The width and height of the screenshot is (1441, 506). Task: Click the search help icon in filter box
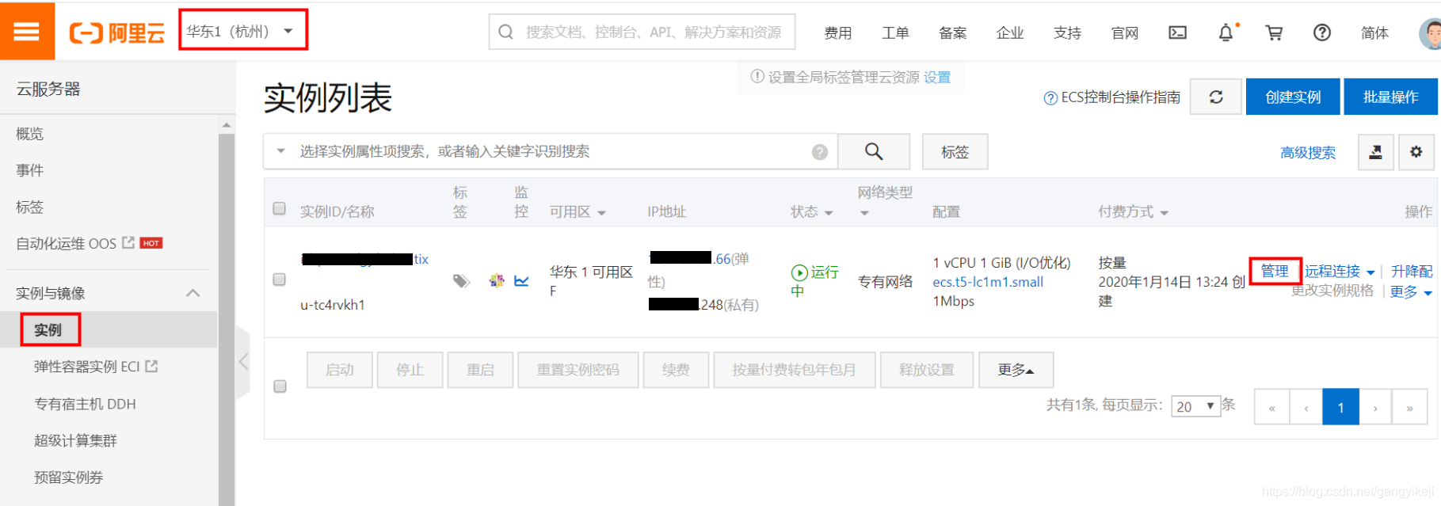click(x=820, y=152)
